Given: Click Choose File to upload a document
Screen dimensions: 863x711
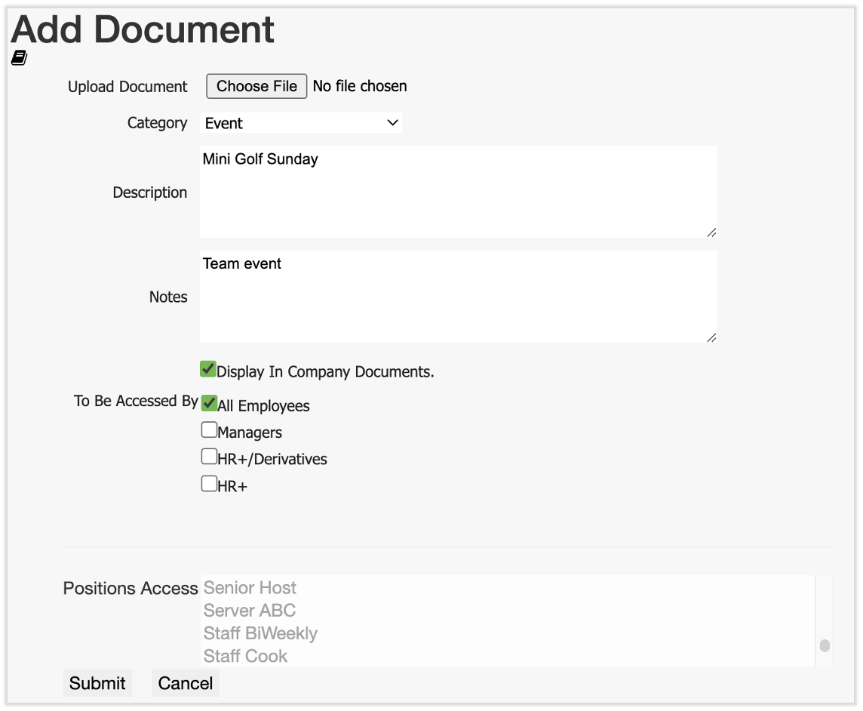Looking at the screenshot, I should (256, 85).
